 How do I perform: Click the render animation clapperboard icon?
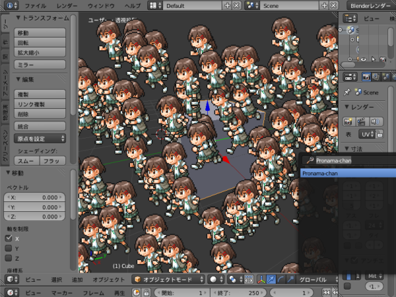click(362, 121)
